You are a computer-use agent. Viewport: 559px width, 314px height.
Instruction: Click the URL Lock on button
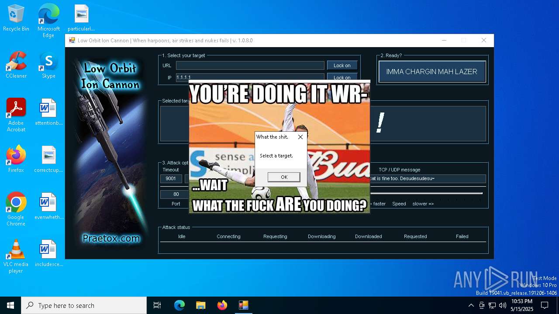(342, 65)
